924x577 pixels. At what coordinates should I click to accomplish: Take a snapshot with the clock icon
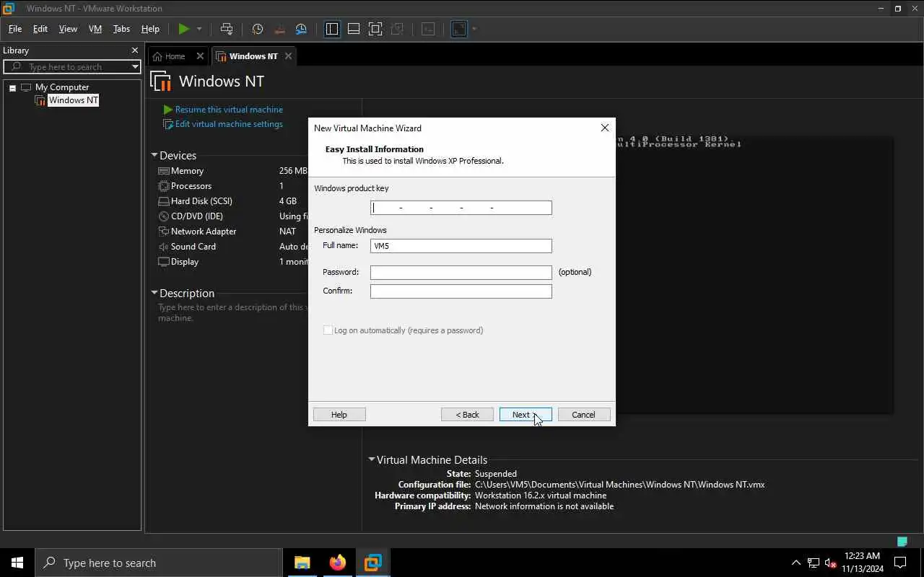[258, 29]
